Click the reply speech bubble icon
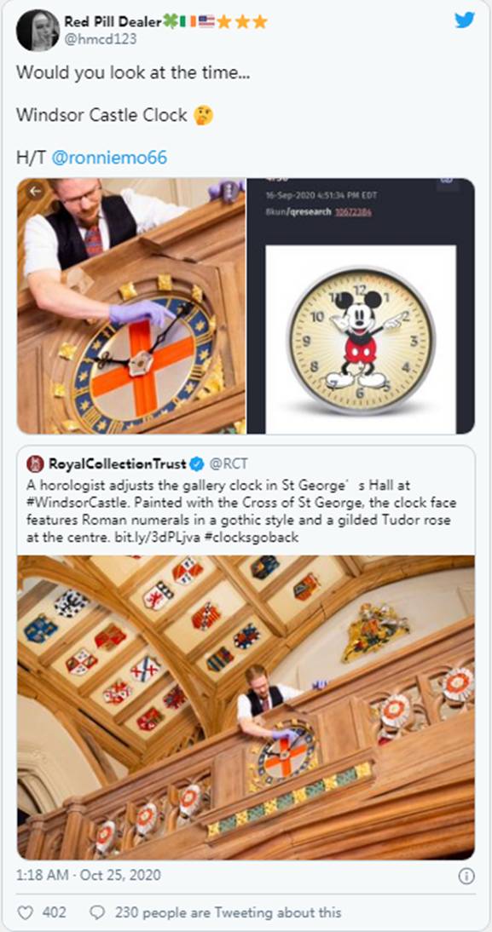This screenshot has height=932, width=492. [96, 912]
